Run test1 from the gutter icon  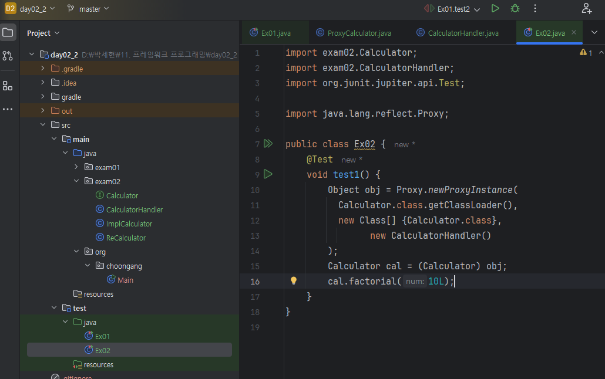268,174
